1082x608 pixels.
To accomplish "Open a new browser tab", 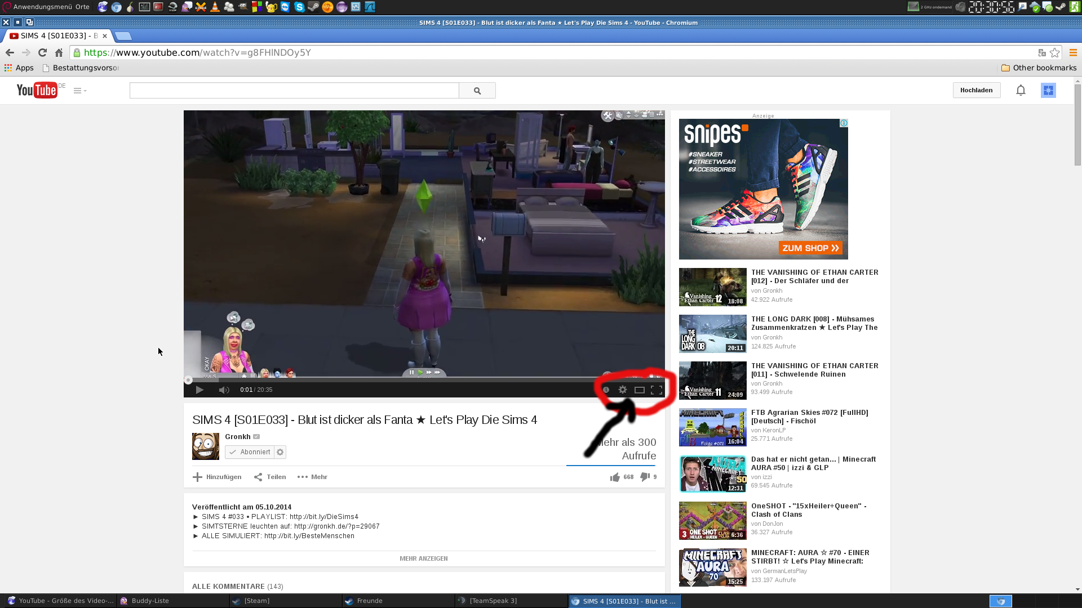I will pos(123,36).
